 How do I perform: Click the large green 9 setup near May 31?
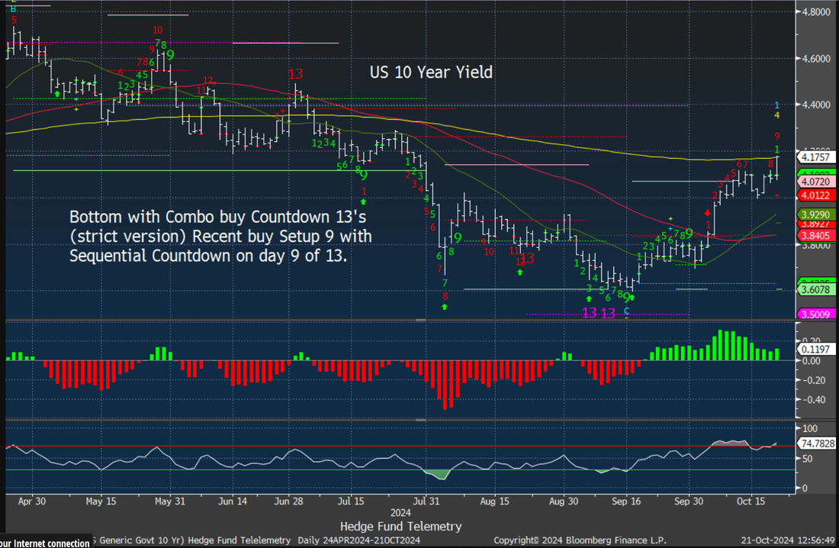coord(170,55)
